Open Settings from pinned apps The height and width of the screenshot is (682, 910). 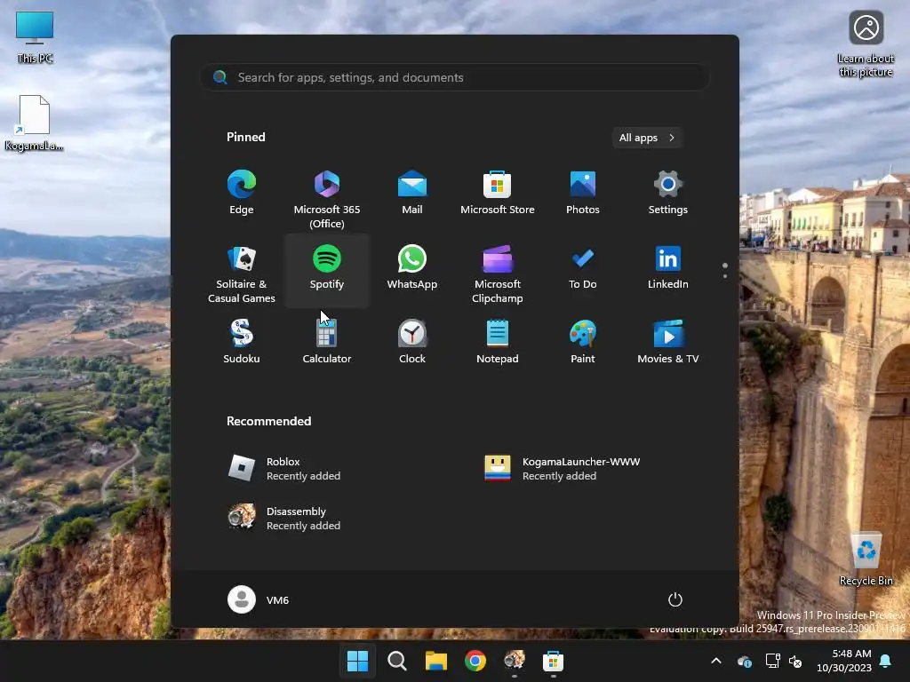click(x=668, y=194)
